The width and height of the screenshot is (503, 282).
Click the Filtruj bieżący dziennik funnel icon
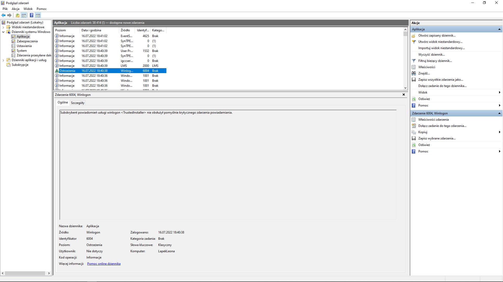pos(414,61)
